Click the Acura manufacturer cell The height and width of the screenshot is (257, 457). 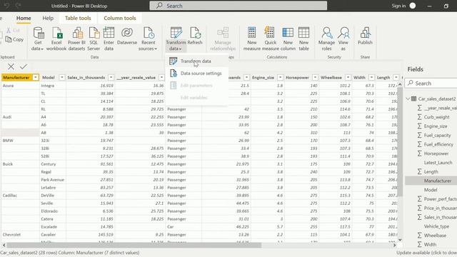tap(21, 86)
